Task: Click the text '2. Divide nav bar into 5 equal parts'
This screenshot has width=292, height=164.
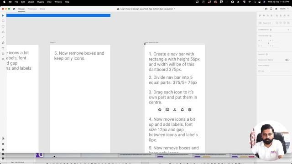Action: (x=173, y=80)
